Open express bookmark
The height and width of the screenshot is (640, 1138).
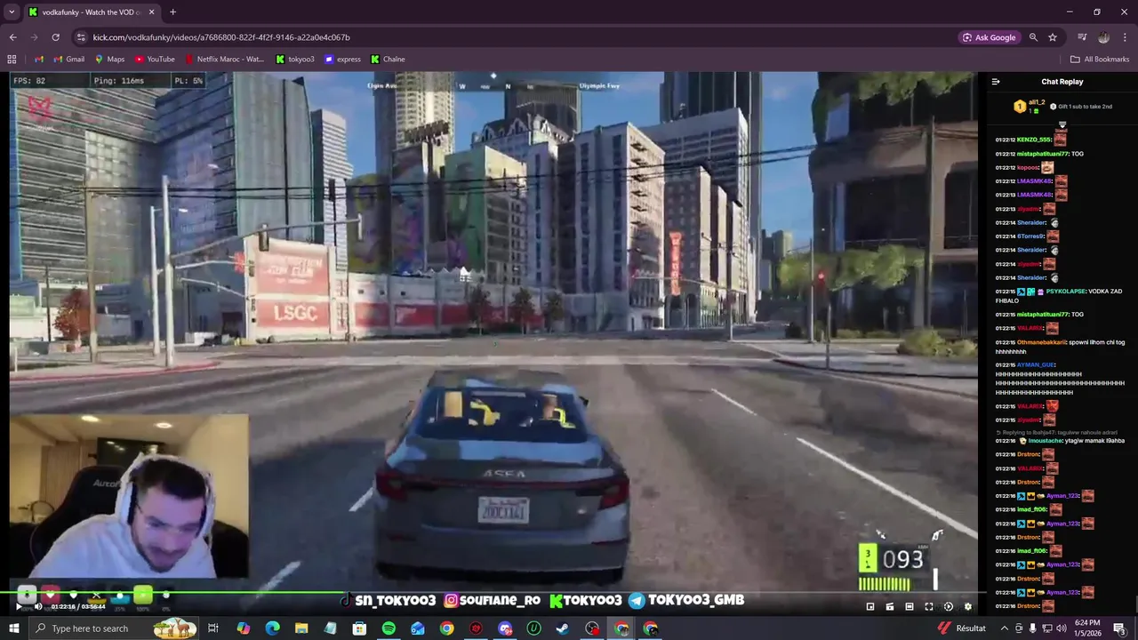tap(342, 60)
